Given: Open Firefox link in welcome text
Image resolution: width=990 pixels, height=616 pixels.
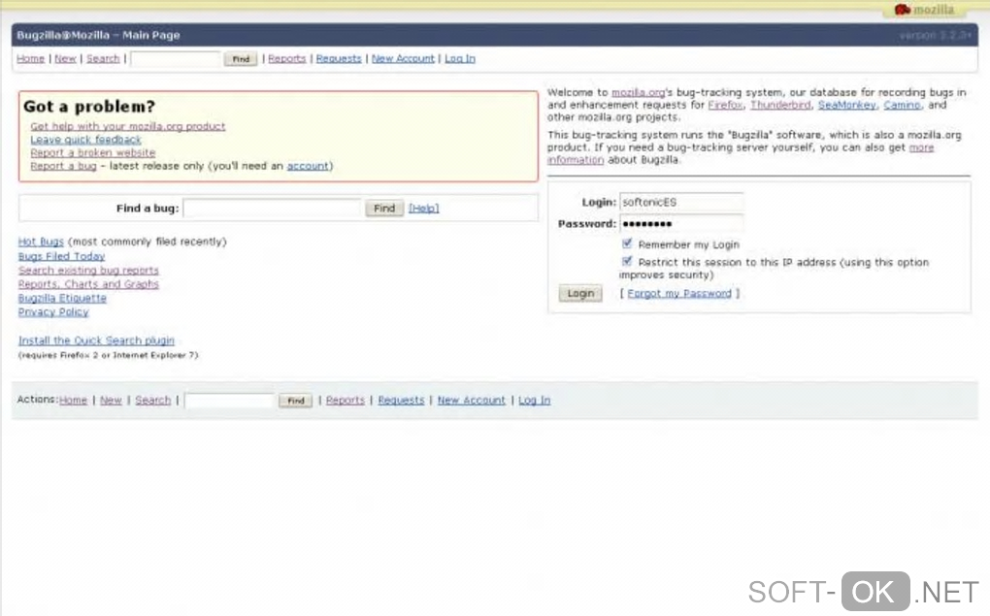Looking at the screenshot, I should tap(725, 105).
